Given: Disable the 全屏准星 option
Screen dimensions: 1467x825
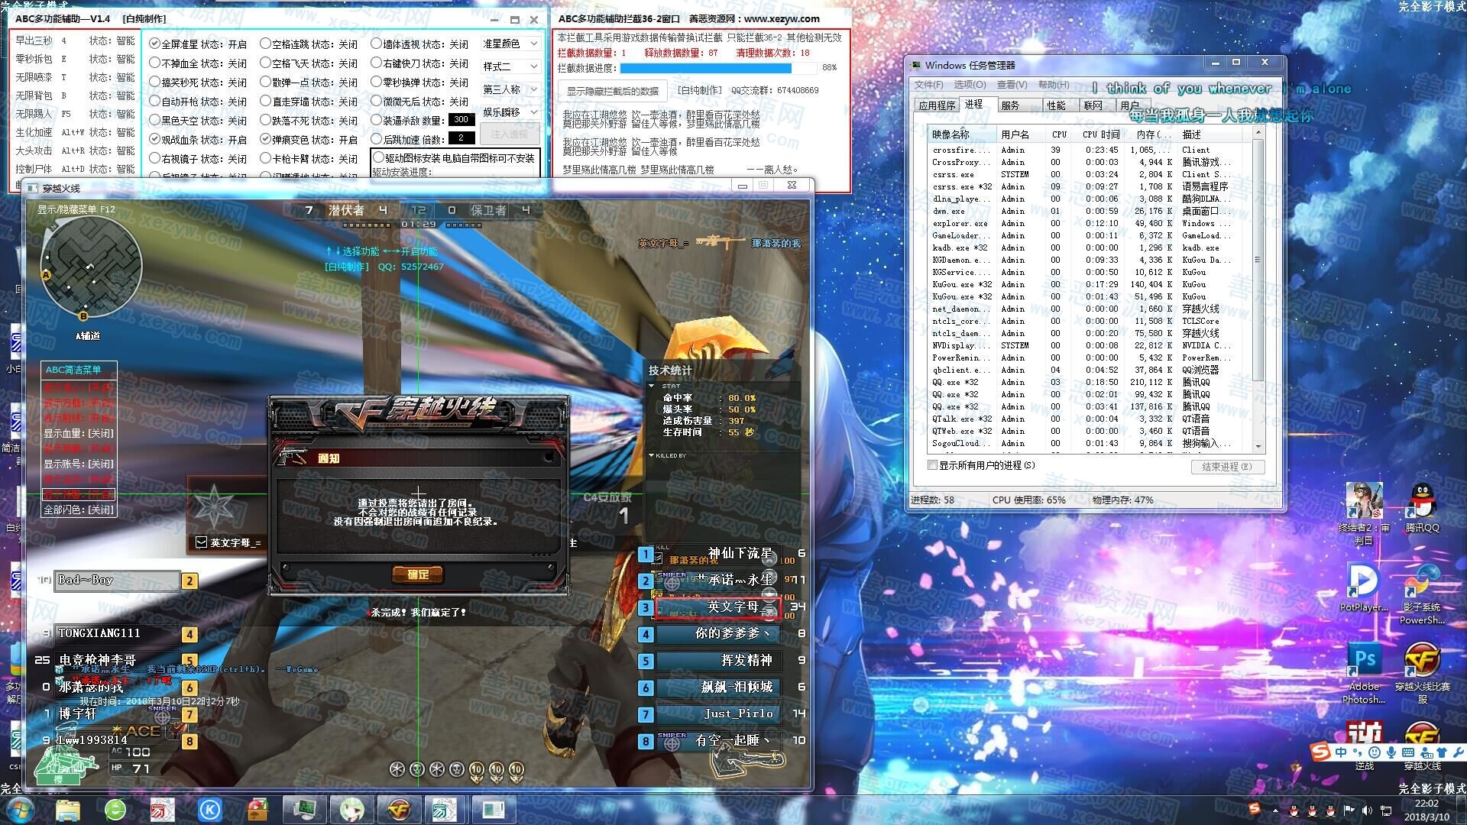Looking at the screenshot, I should [x=155, y=44].
